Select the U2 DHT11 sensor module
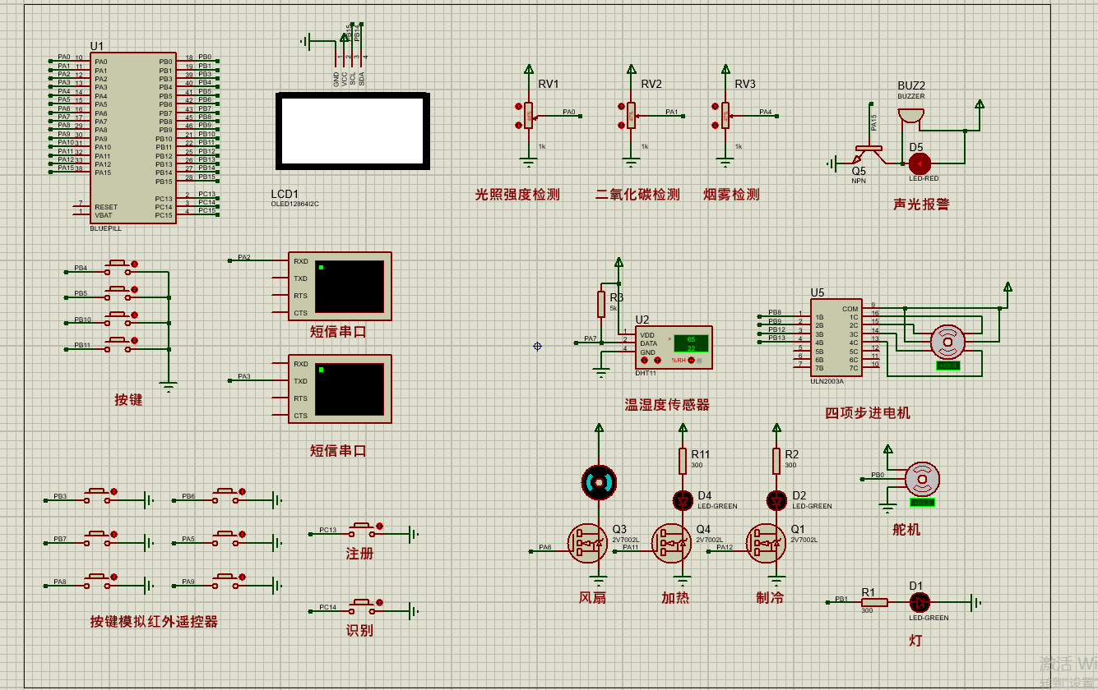 tap(673, 347)
